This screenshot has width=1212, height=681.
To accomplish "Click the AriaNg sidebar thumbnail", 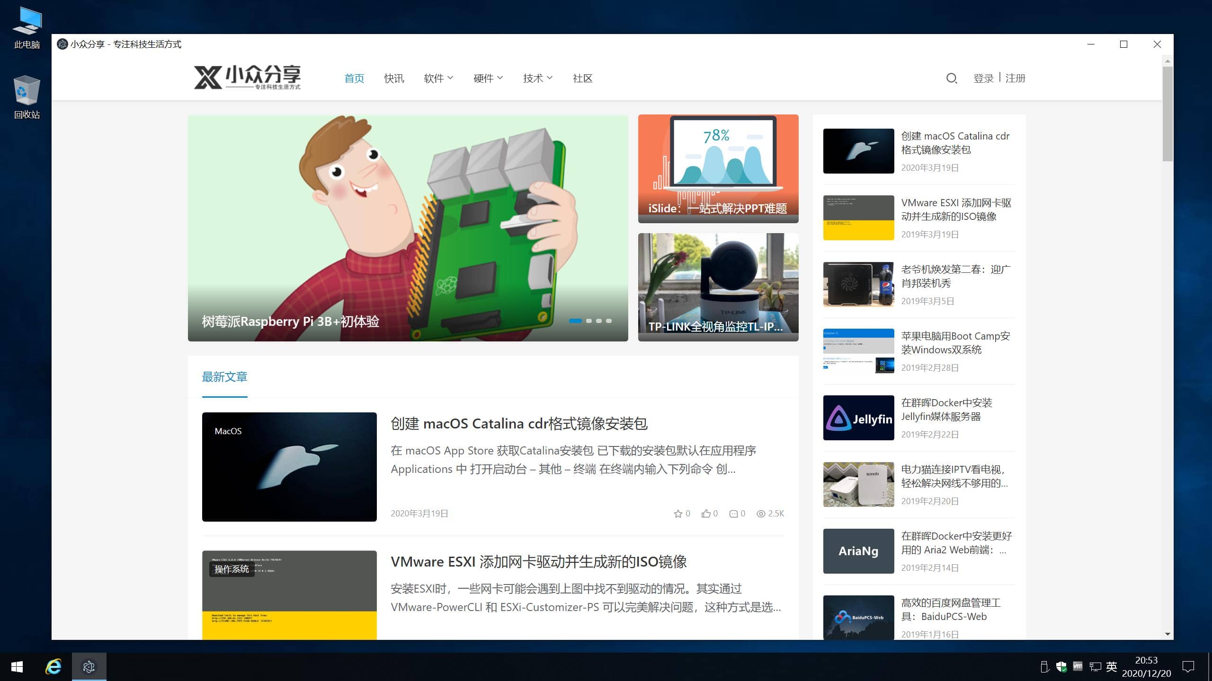I will click(858, 551).
